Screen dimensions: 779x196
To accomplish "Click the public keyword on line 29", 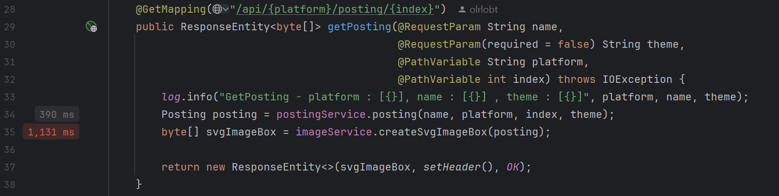I will (155, 27).
